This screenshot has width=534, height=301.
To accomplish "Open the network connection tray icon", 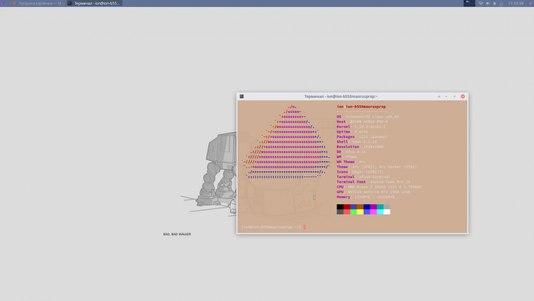I will (481, 3).
